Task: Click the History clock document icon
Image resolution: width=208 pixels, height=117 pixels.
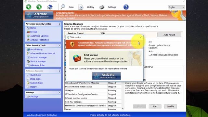Action: [x=81, y=7]
